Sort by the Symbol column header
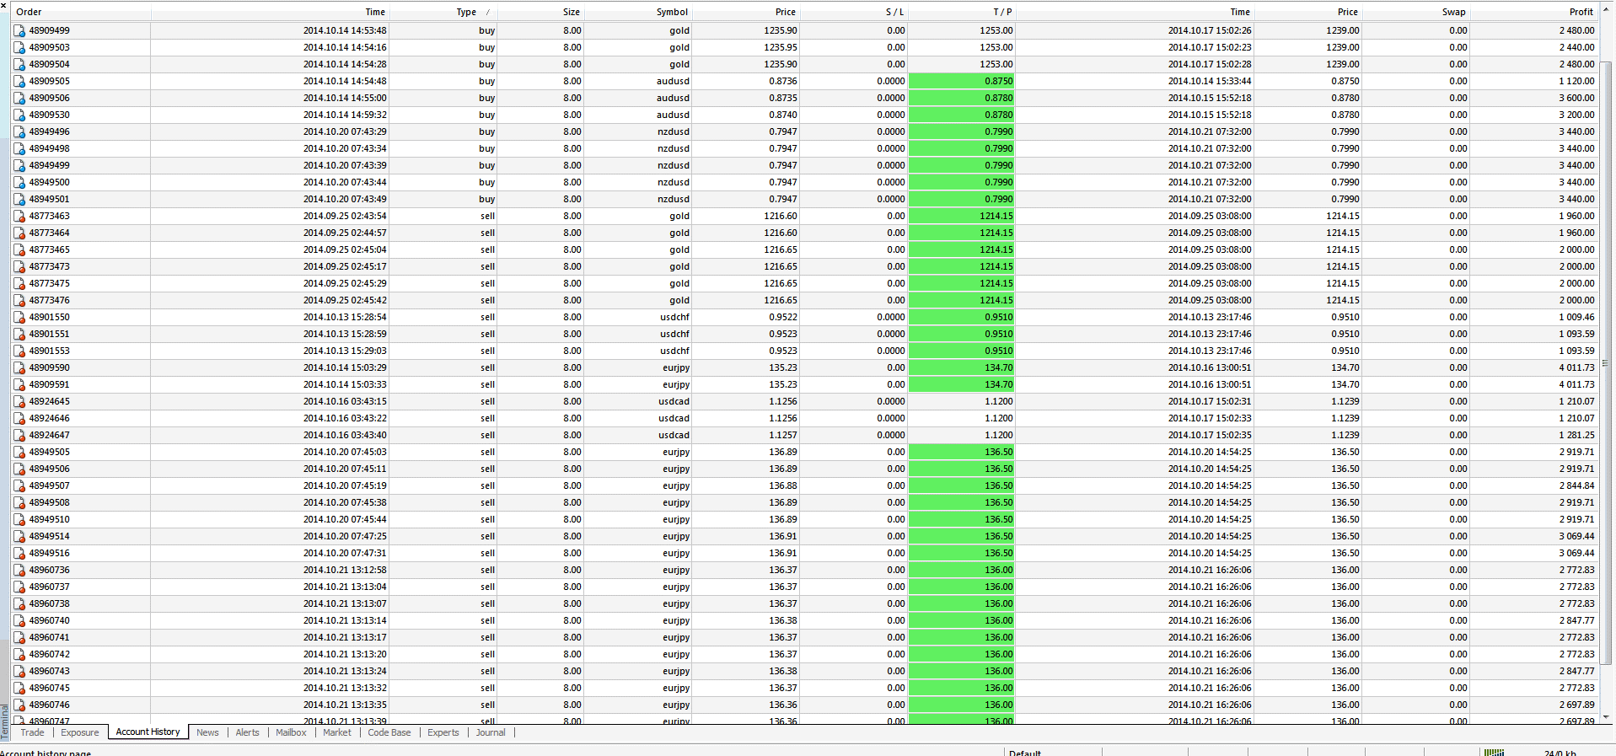Screen dimensions: 1616x756 coord(672,12)
